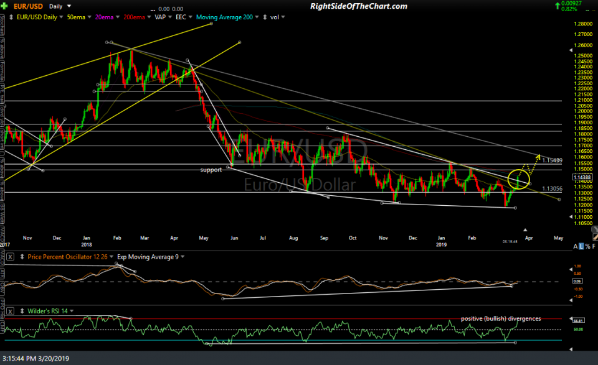Select the pencil drawing tool near the price scale
The image size is (598, 365).
point(595,236)
